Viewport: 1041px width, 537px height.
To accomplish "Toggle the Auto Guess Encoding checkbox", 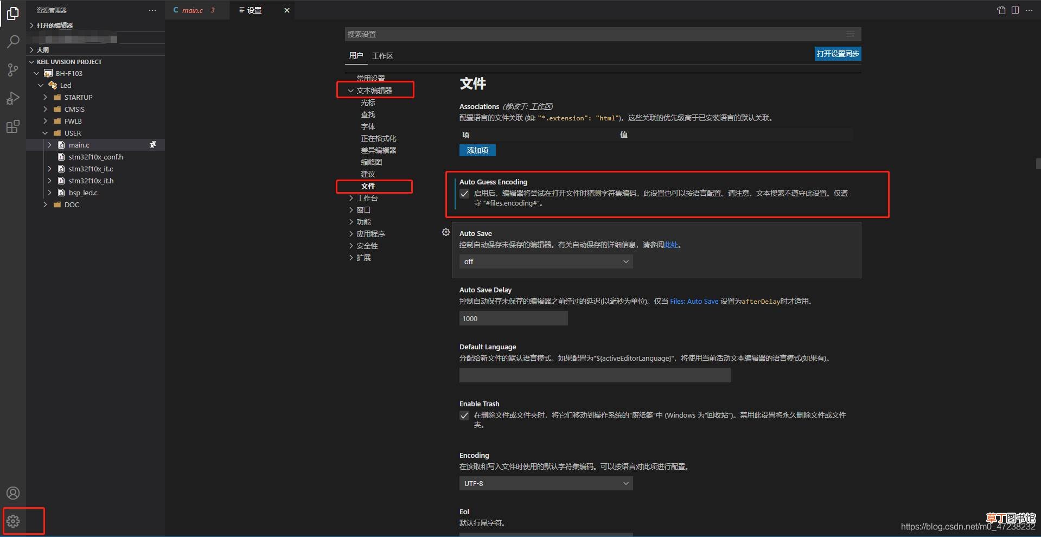I will click(x=464, y=194).
